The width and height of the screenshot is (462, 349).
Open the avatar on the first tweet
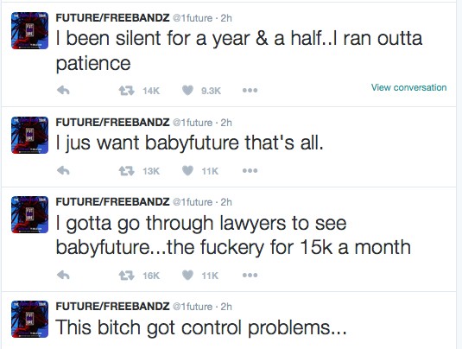(x=29, y=30)
